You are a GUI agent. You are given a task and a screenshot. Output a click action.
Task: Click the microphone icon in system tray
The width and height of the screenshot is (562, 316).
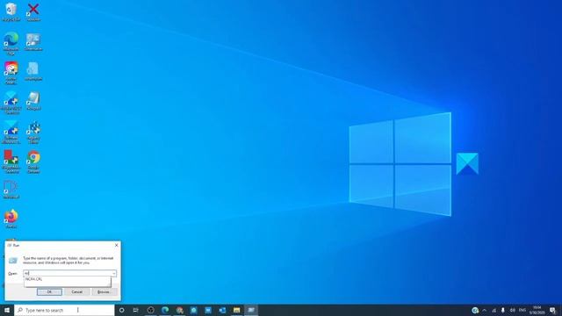pyautogui.click(x=503, y=310)
